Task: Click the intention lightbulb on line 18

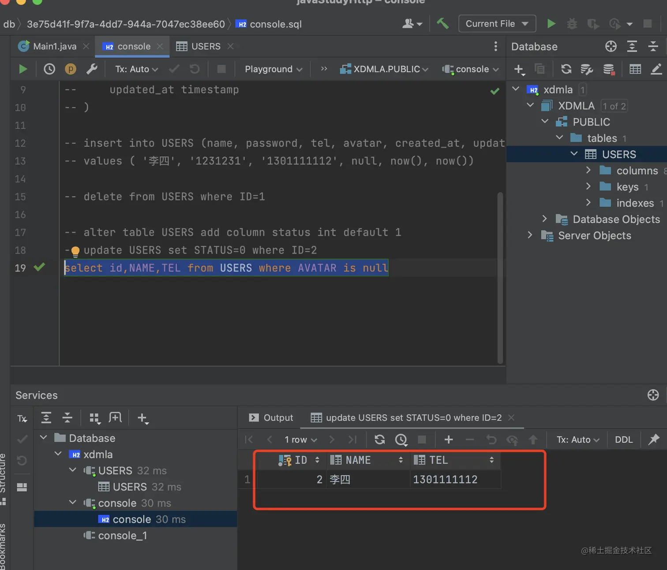Action: [x=75, y=252]
